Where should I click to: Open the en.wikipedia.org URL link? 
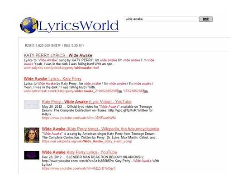pos(87,141)
